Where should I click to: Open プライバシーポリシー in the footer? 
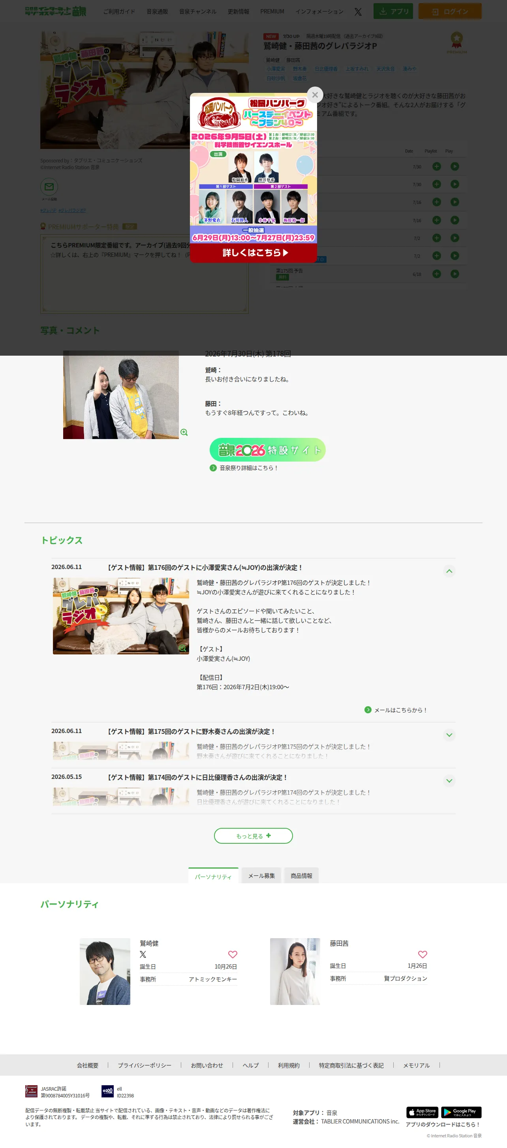tap(145, 1065)
